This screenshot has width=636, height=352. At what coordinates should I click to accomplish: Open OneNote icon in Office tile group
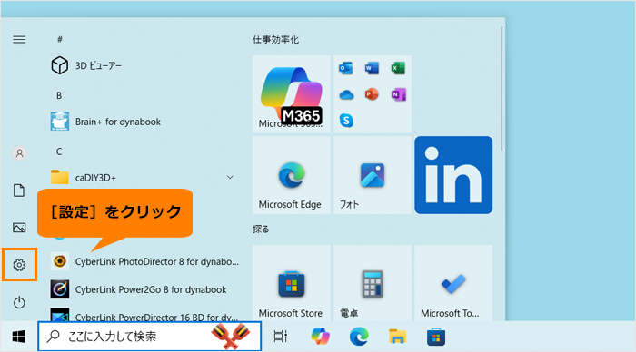tap(398, 94)
